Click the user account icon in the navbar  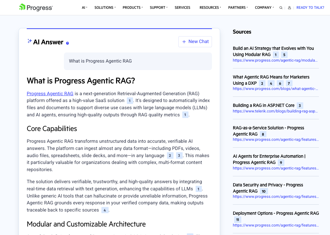click(290, 7)
